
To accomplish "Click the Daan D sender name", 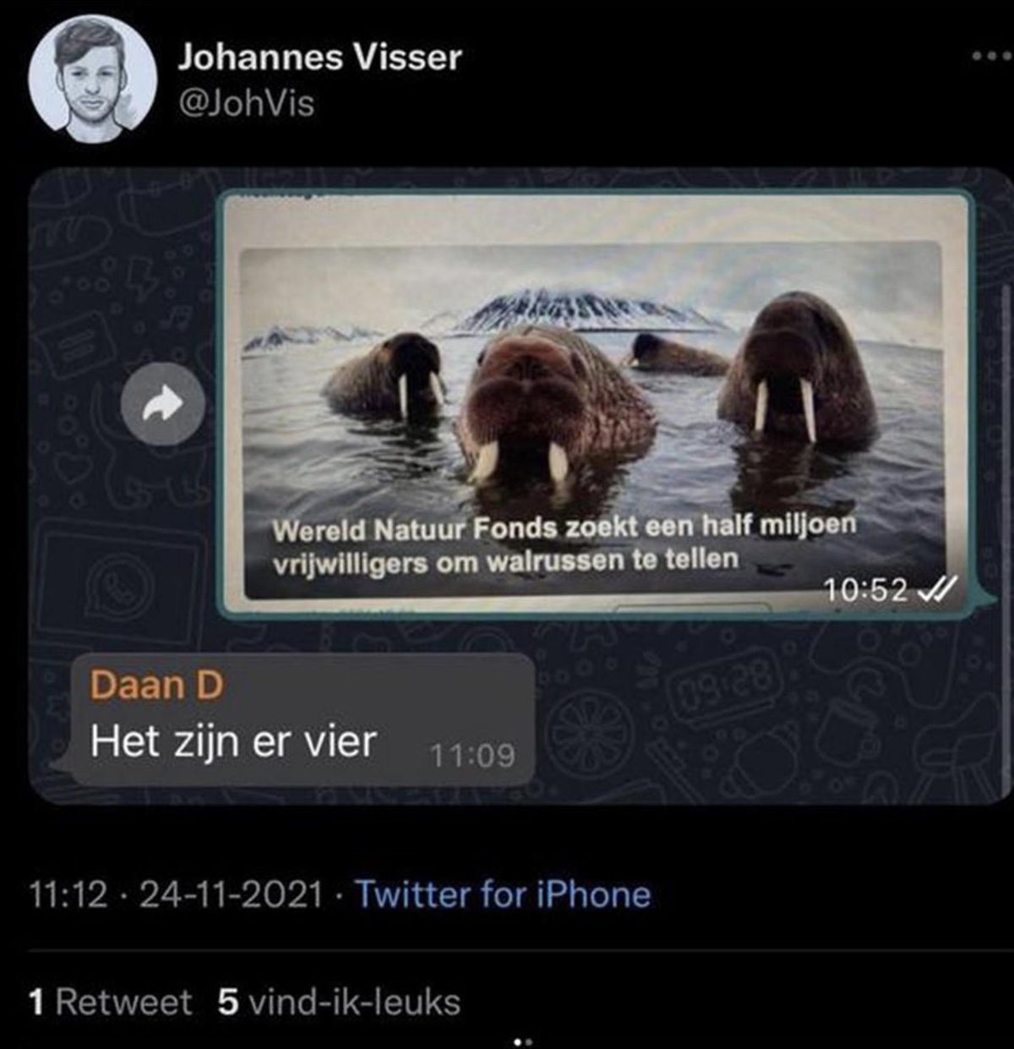I will point(156,684).
